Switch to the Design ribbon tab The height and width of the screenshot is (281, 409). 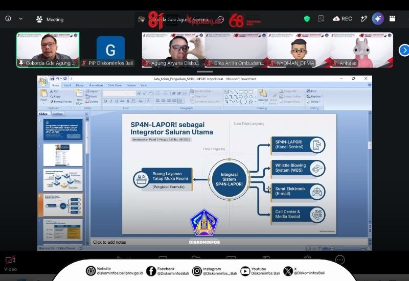point(80,85)
